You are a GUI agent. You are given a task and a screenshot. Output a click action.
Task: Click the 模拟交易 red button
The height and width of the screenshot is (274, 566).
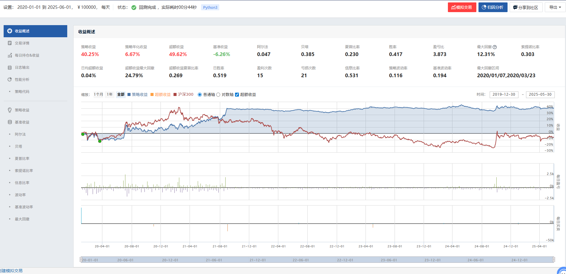click(x=462, y=7)
